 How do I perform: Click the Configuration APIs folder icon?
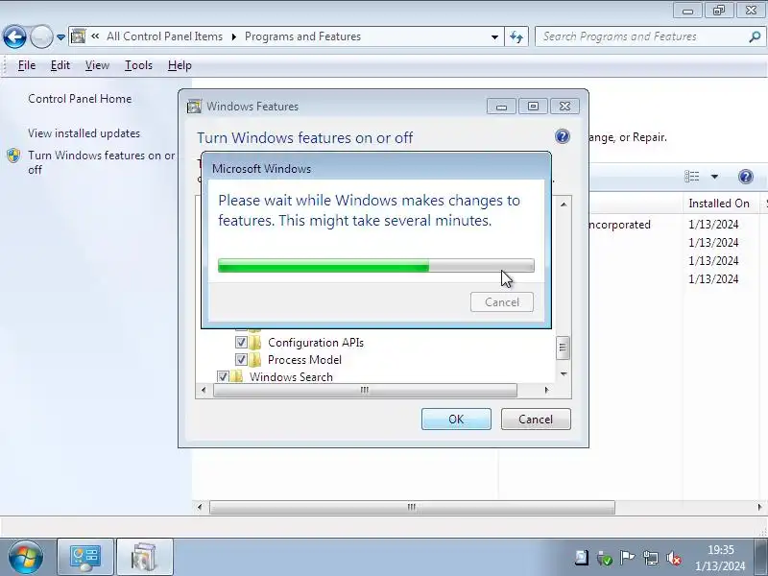tap(254, 342)
